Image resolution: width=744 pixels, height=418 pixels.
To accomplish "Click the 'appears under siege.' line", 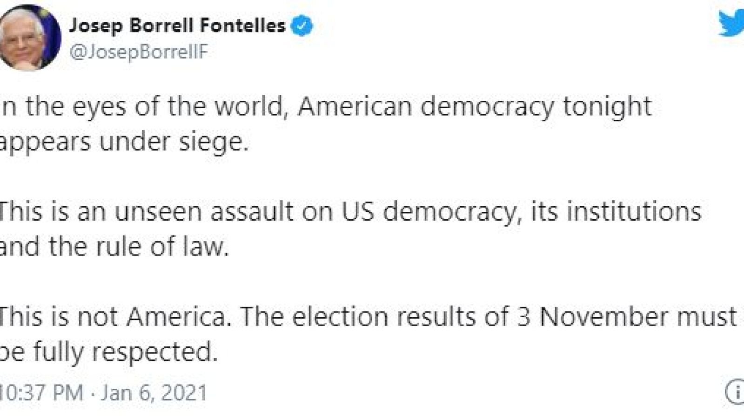I will click(124, 142).
